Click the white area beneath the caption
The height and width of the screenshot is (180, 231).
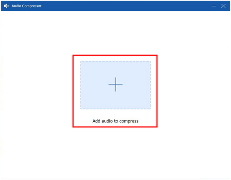coord(115,154)
